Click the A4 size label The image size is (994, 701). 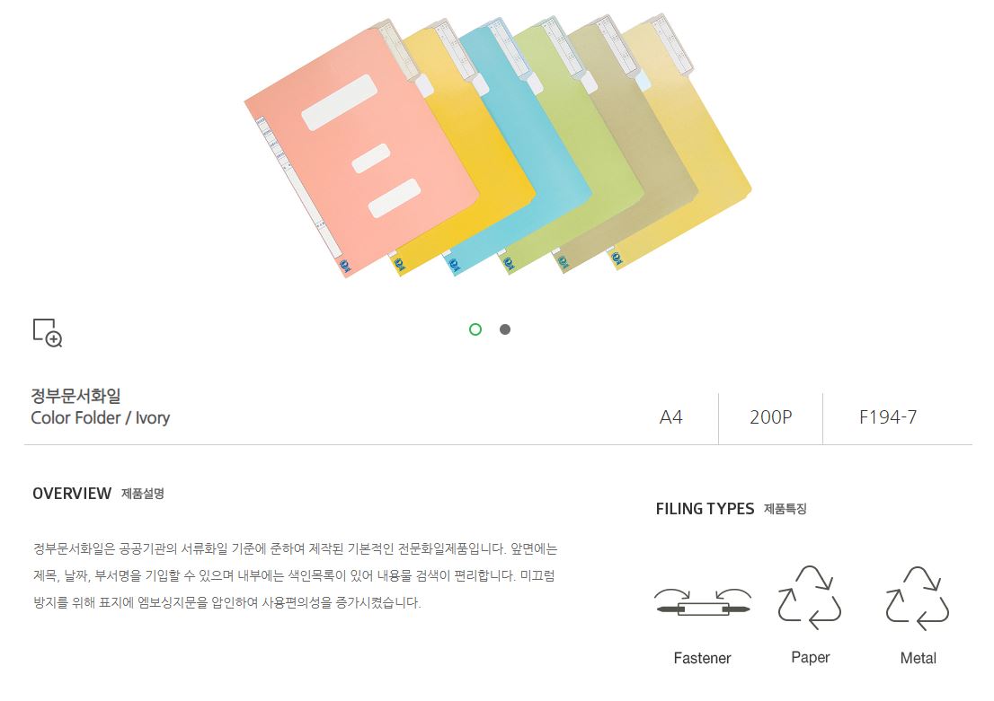pyautogui.click(x=670, y=417)
